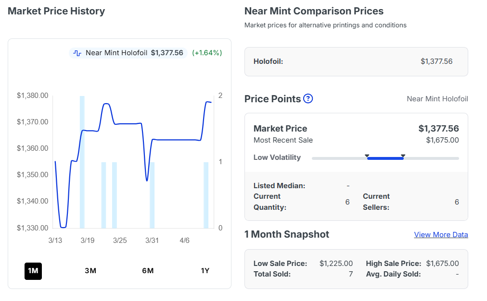
Task: Click the volume bar at 3/31
Action: point(152,195)
